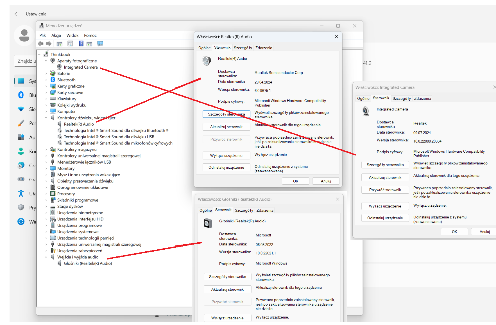
Task: Switch to Zdarzenia tab in Integrated Camera properties
Action: (x=422, y=98)
